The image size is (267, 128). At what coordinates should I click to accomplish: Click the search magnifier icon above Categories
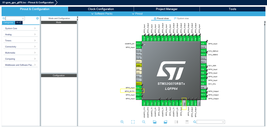pyautogui.click(x=4, y=18)
